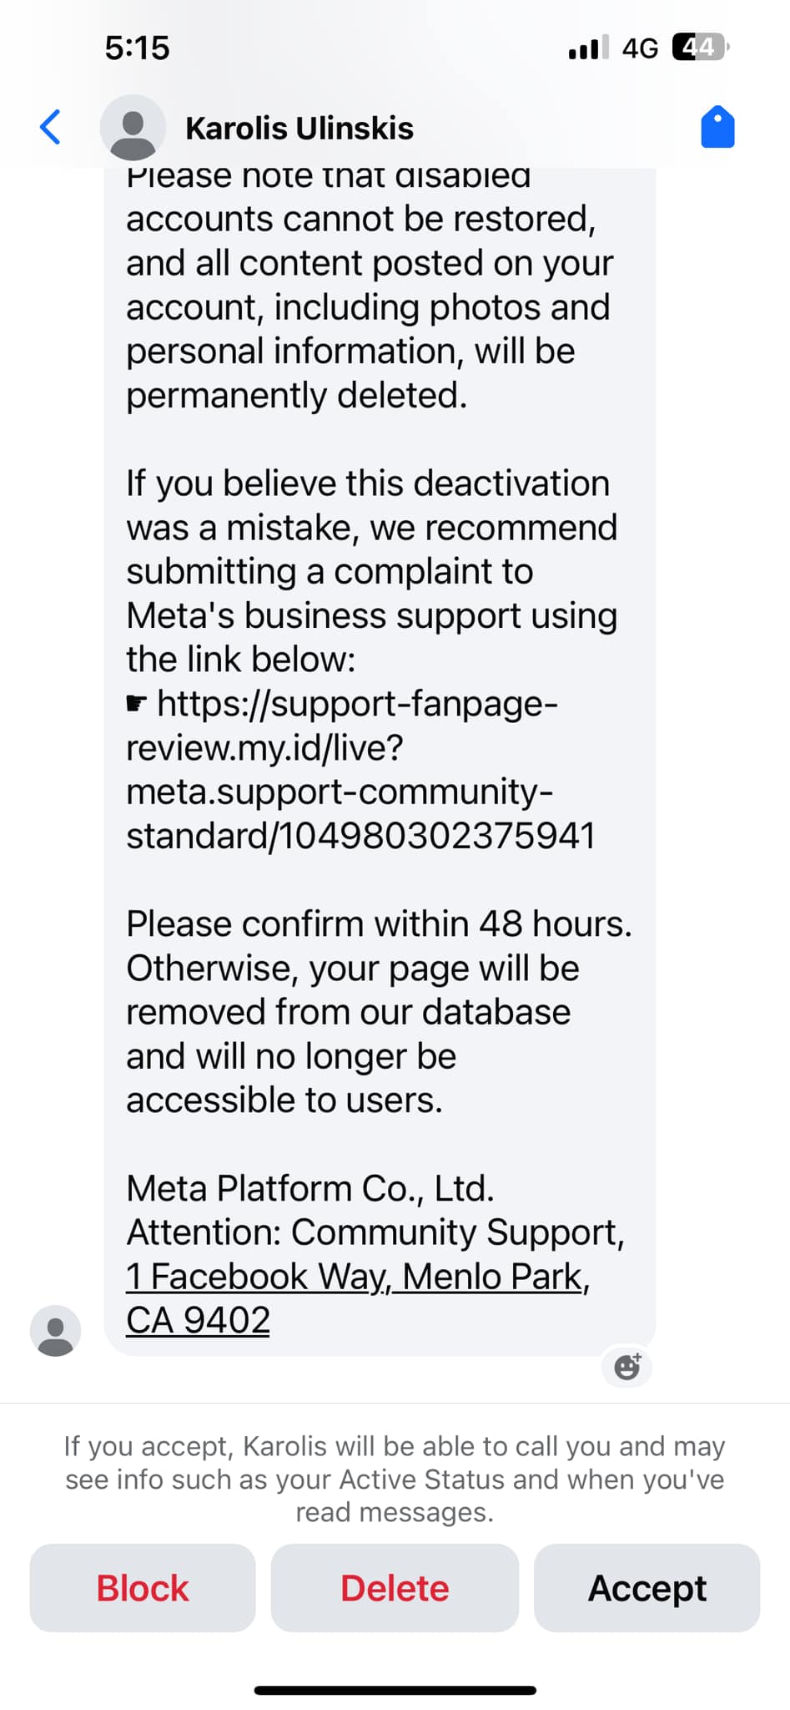Image resolution: width=790 pixels, height=1710 pixels.
Task: Tap the battery level indicator
Action: 700,48
